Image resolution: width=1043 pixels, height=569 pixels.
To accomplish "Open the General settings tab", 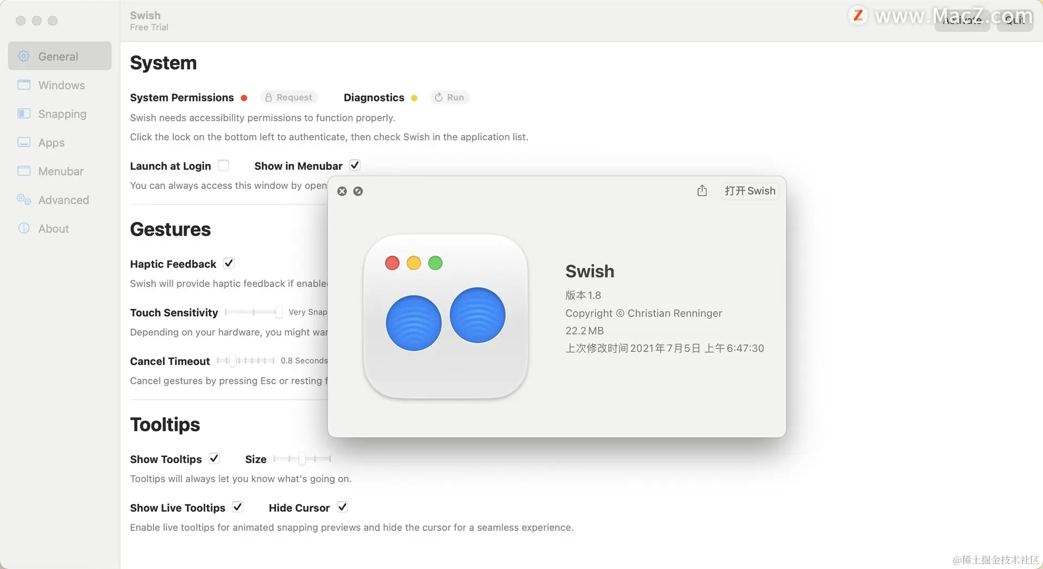I will 60,56.
